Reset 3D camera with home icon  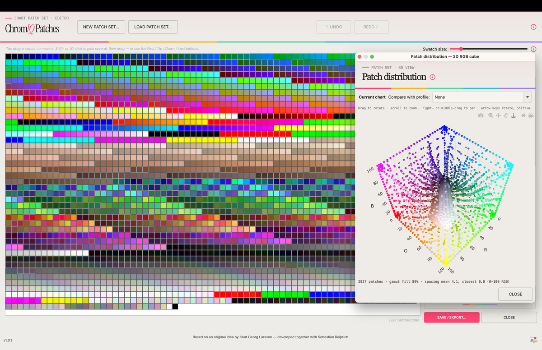tap(523, 115)
